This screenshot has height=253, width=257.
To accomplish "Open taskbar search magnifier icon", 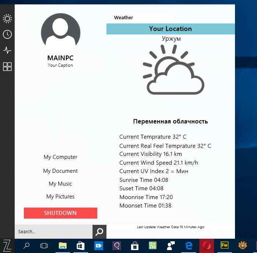I will 26,245.
